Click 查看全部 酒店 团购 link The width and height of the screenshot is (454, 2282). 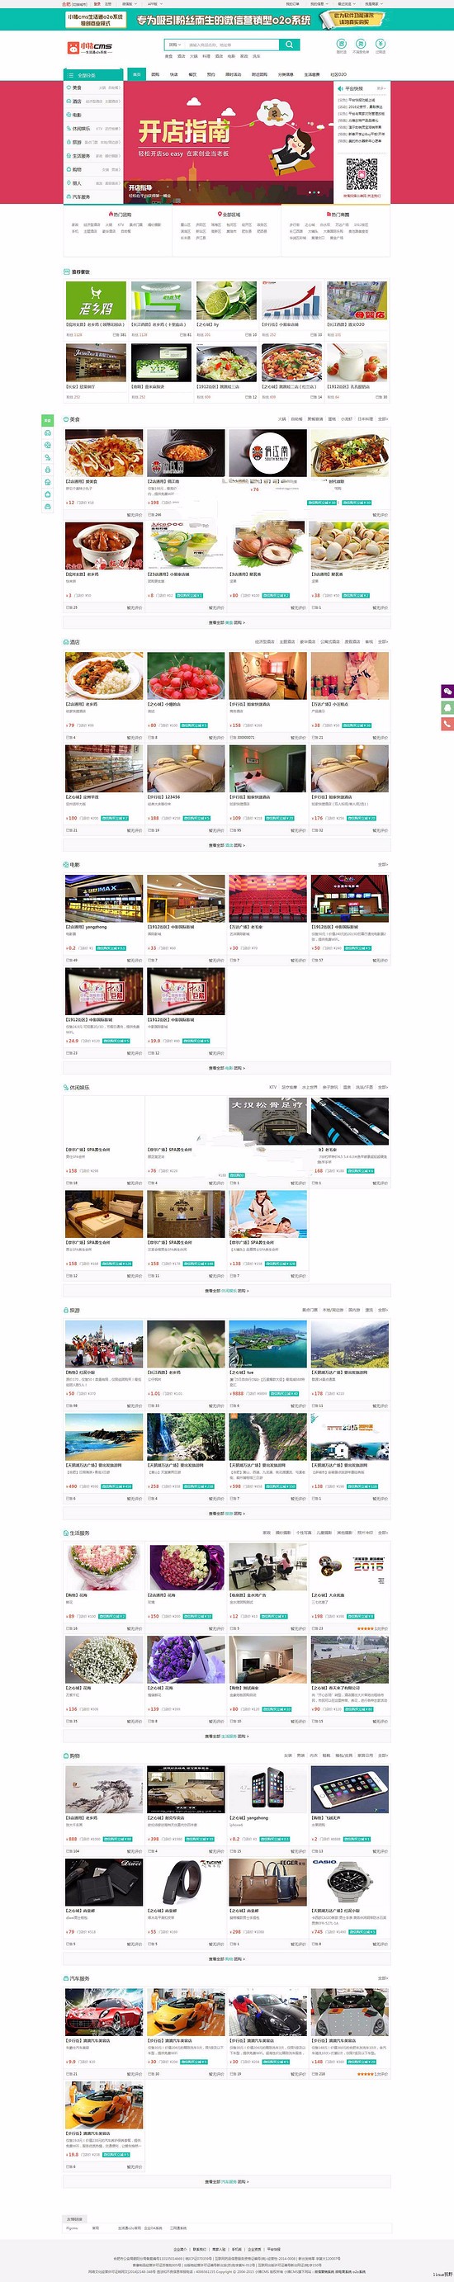point(226,845)
